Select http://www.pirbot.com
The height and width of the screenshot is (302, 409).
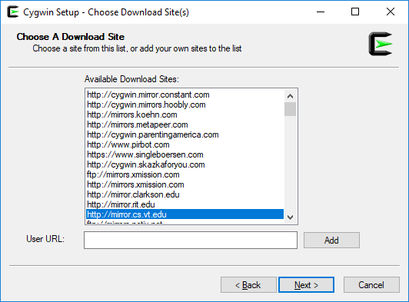click(185, 144)
